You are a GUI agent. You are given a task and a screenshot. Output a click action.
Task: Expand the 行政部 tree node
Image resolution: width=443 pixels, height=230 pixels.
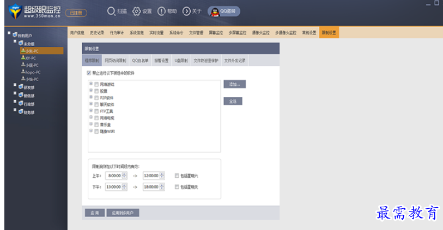pos(15,102)
